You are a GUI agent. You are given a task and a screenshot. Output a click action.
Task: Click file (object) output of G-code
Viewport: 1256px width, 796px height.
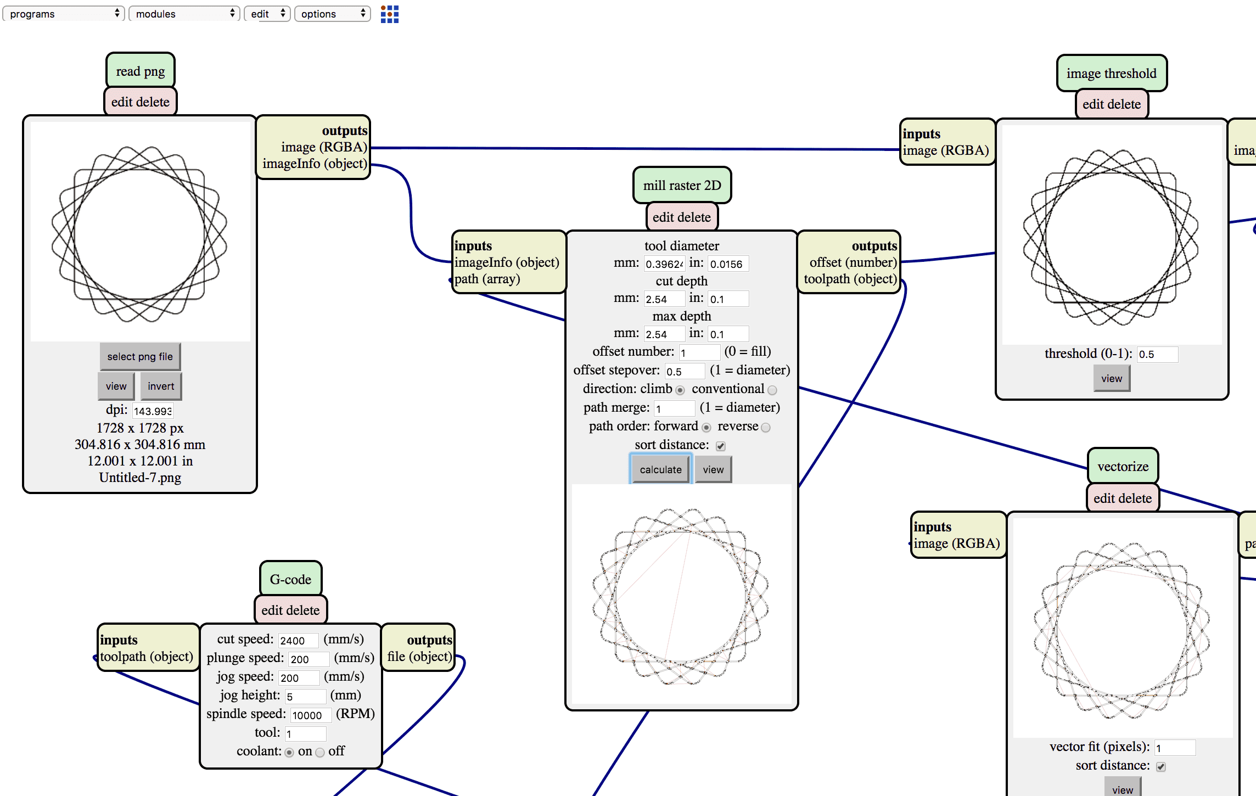(x=419, y=657)
